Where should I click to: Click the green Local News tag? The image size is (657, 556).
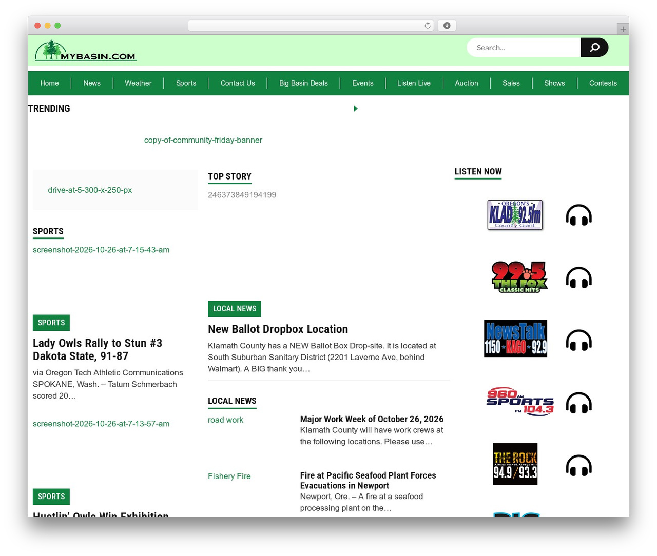pos(235,309)
